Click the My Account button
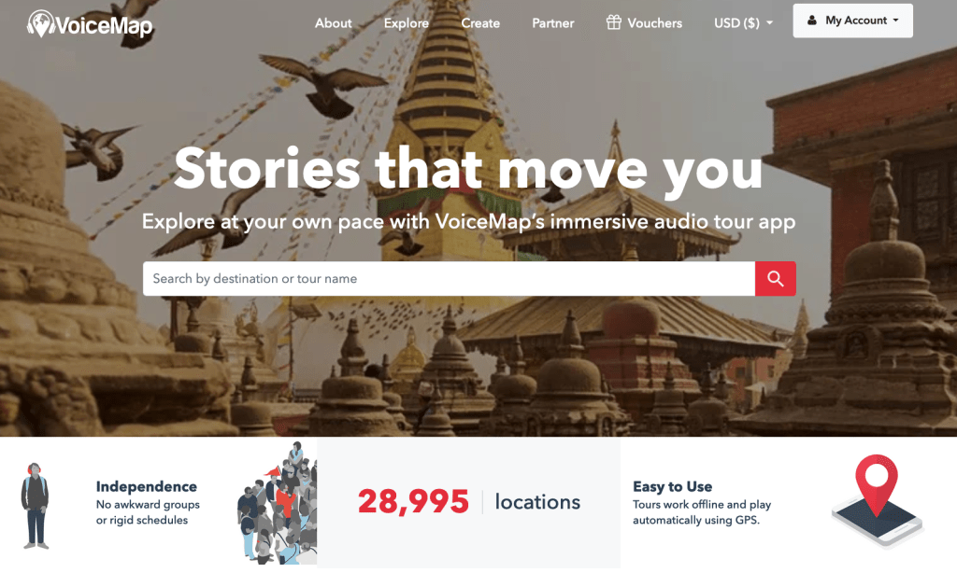The image size is (957, 573). tap(852, 21)
